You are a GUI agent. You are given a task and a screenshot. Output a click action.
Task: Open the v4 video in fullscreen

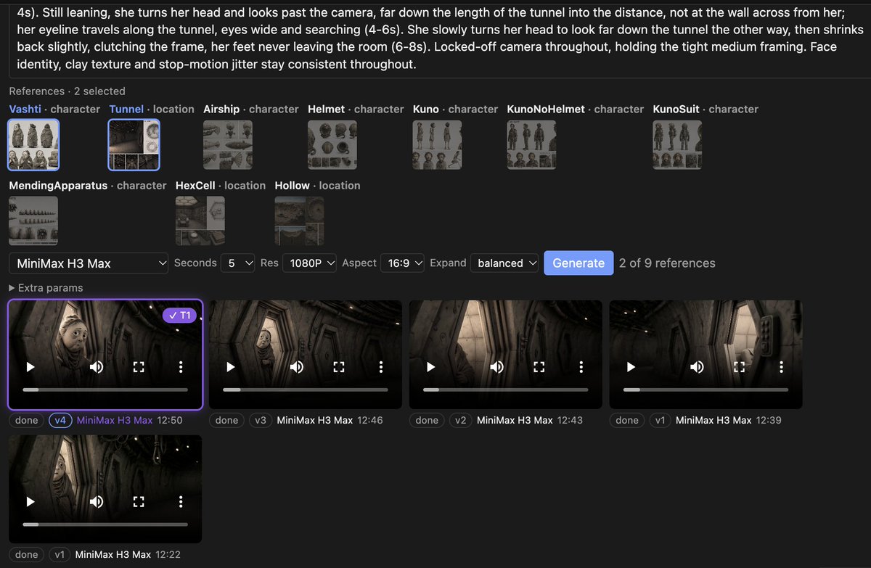click(139, 367)
